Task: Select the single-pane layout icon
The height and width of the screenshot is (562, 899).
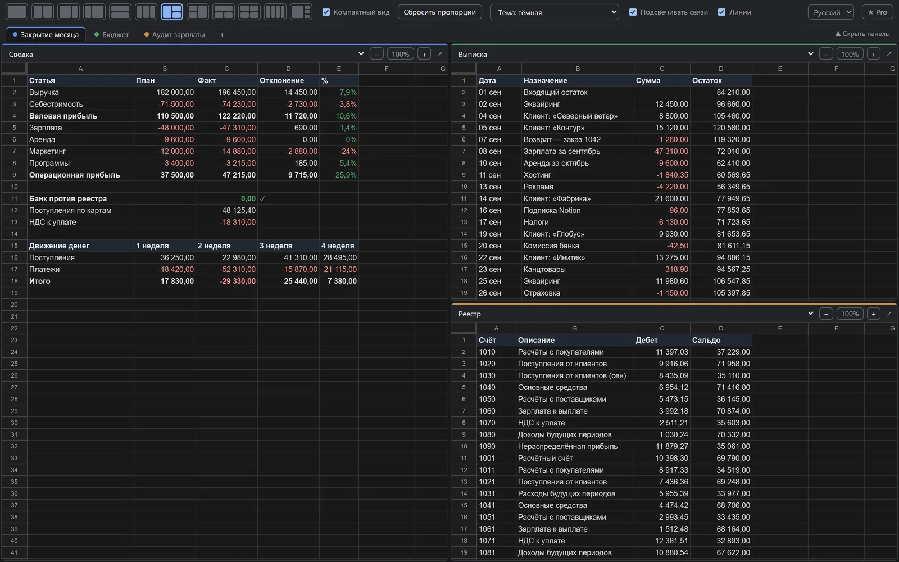Action: pyautogui.click(x=17, y=12)
